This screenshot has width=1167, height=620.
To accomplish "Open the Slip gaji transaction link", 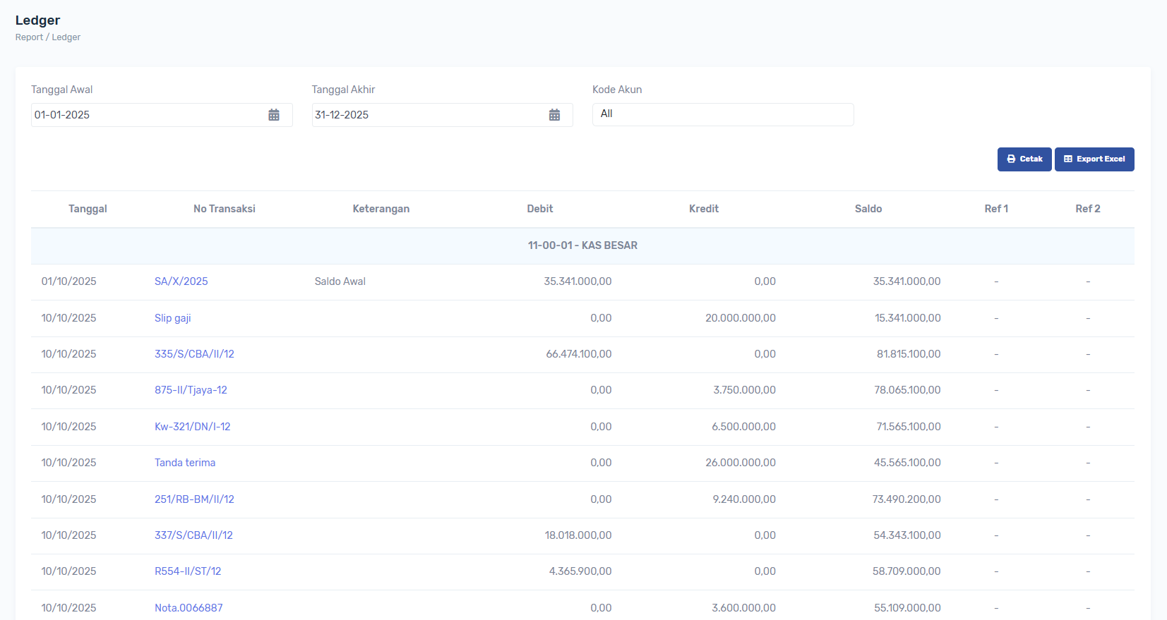I will 172,318.
